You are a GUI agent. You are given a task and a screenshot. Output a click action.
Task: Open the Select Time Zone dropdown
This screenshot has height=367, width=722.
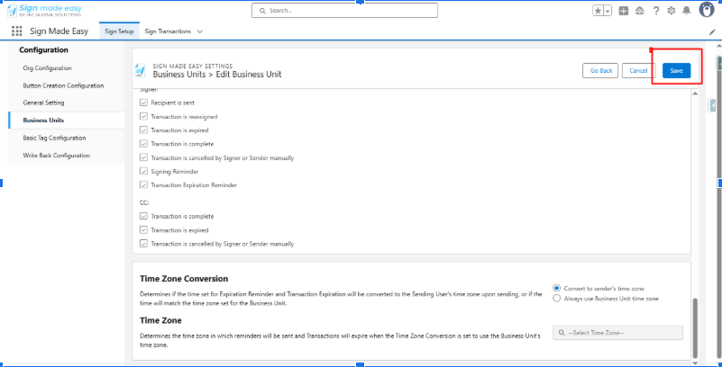[x=618, y=333]
